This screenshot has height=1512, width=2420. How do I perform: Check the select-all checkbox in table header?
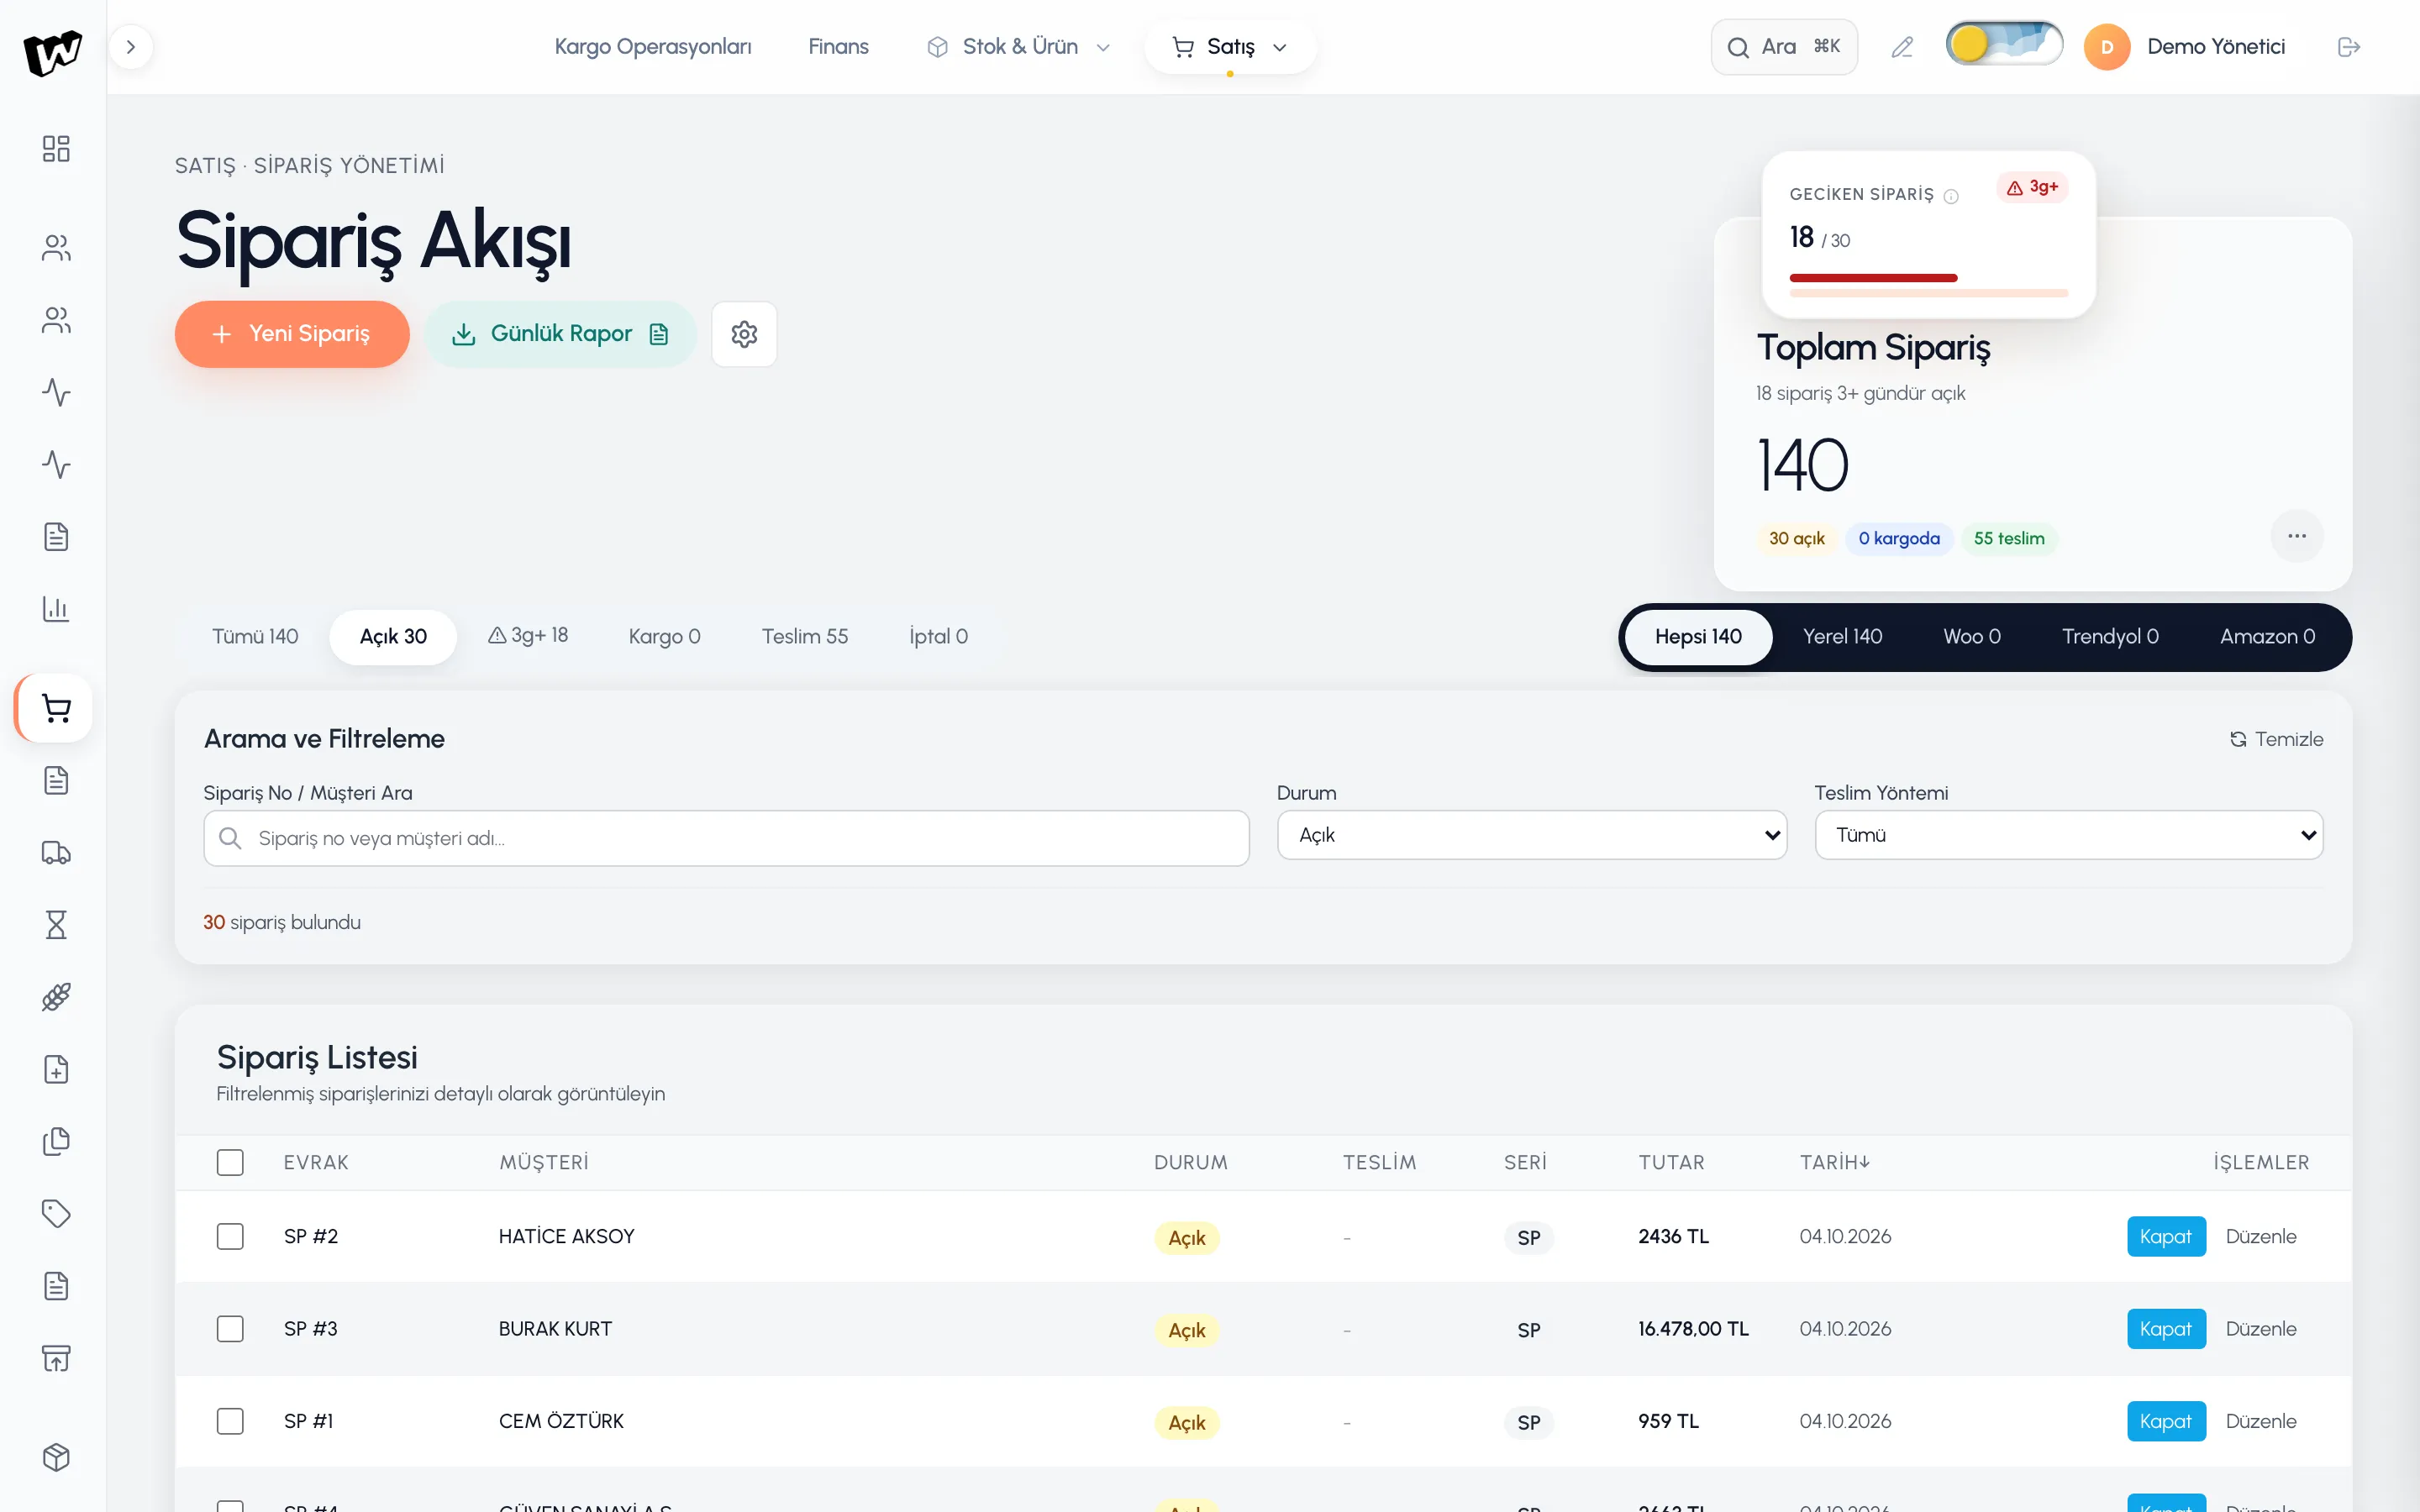(x=230, y=1162)
